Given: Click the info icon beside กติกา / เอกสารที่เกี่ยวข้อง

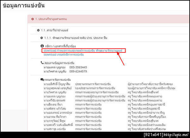Looking at the screenshot, I should click(x=42, y=46).
